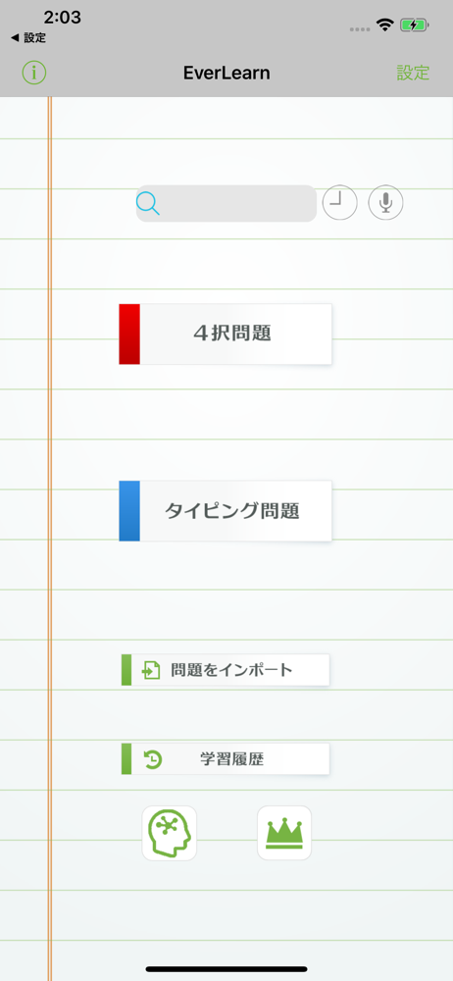Open the green crown ranking icon
Screen dimensions: 453x981
(x=284, y=833)
